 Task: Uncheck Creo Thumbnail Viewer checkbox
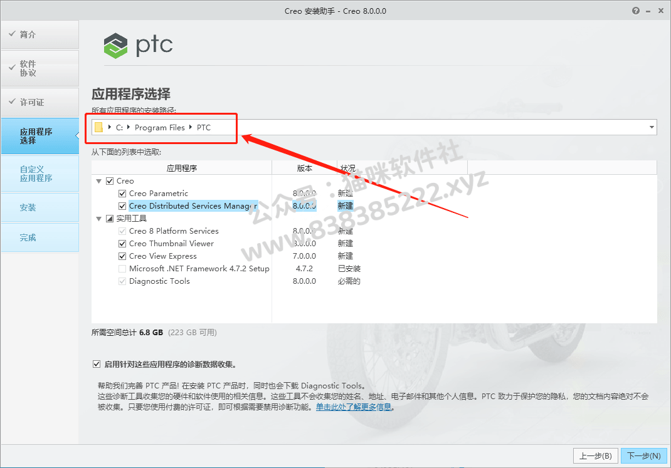(x=122, y=244)
